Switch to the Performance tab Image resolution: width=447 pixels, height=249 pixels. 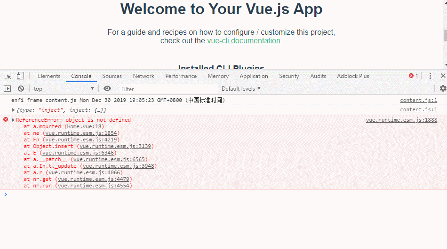click(x=181, y=76)
